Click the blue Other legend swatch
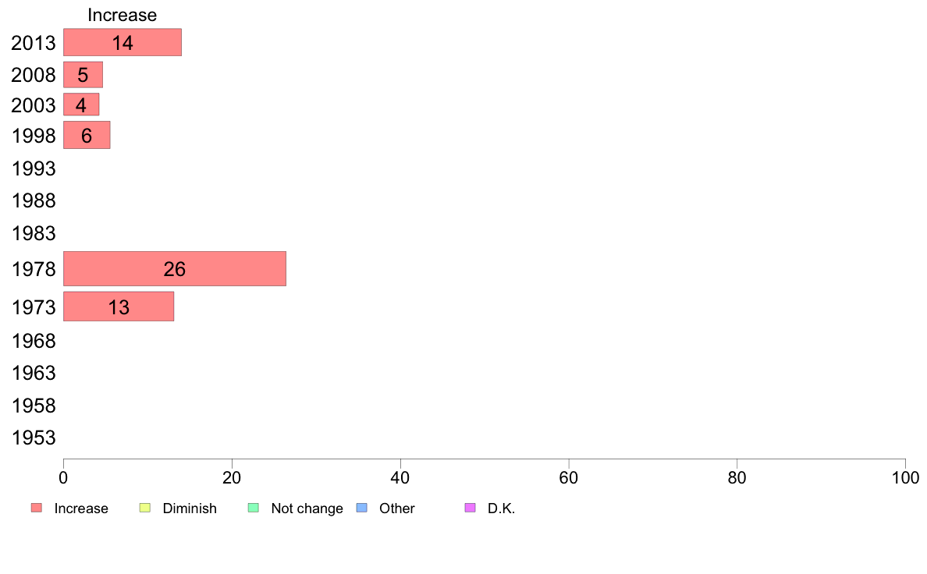This screenshot has width=927, height=574. (362, 508)
